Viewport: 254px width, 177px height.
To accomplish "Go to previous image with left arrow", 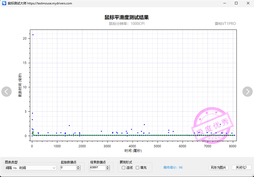I will click(6, 92).
